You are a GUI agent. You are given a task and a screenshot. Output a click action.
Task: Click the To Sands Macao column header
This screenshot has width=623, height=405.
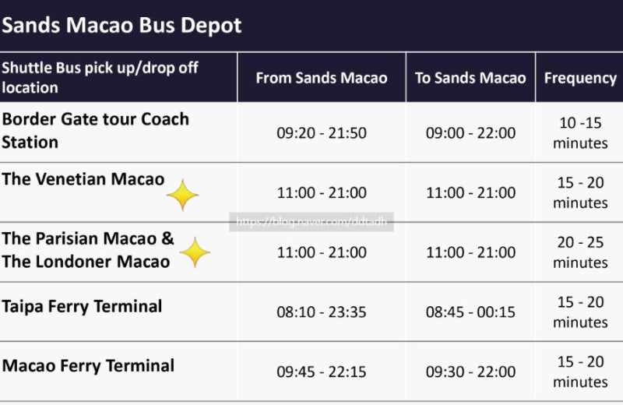(470, 78)
